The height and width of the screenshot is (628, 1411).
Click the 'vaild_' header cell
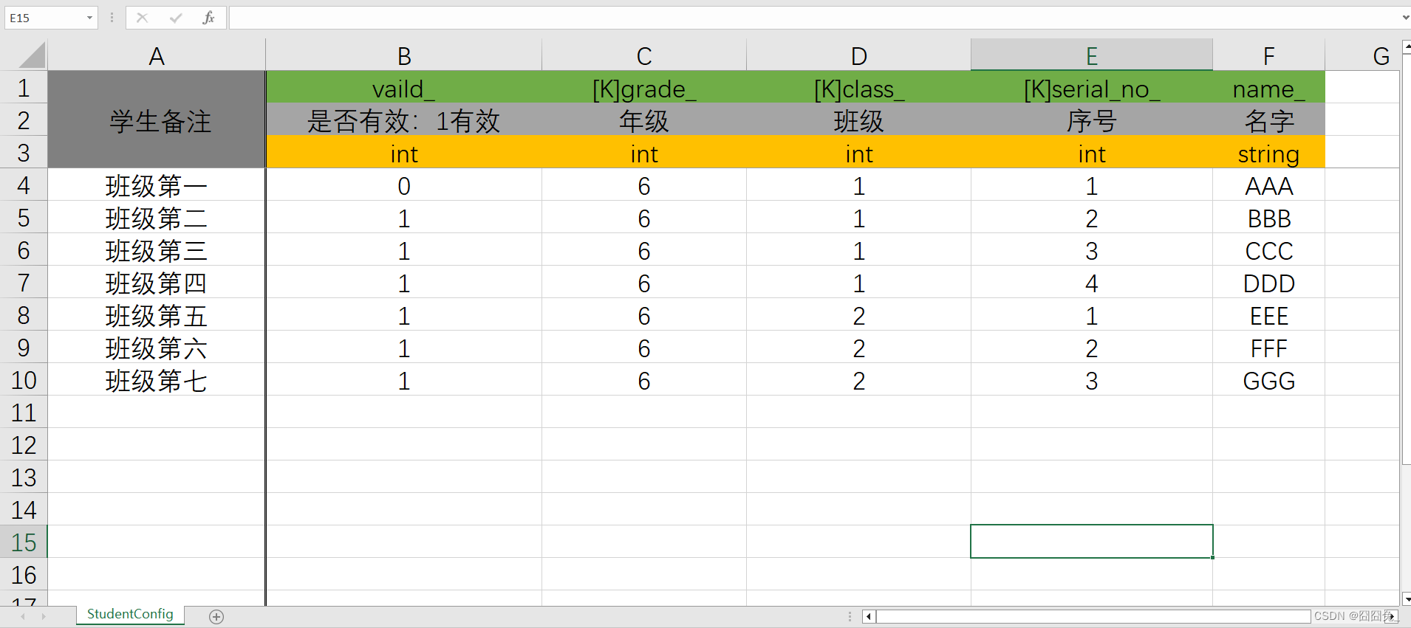(x=404, y=88)
